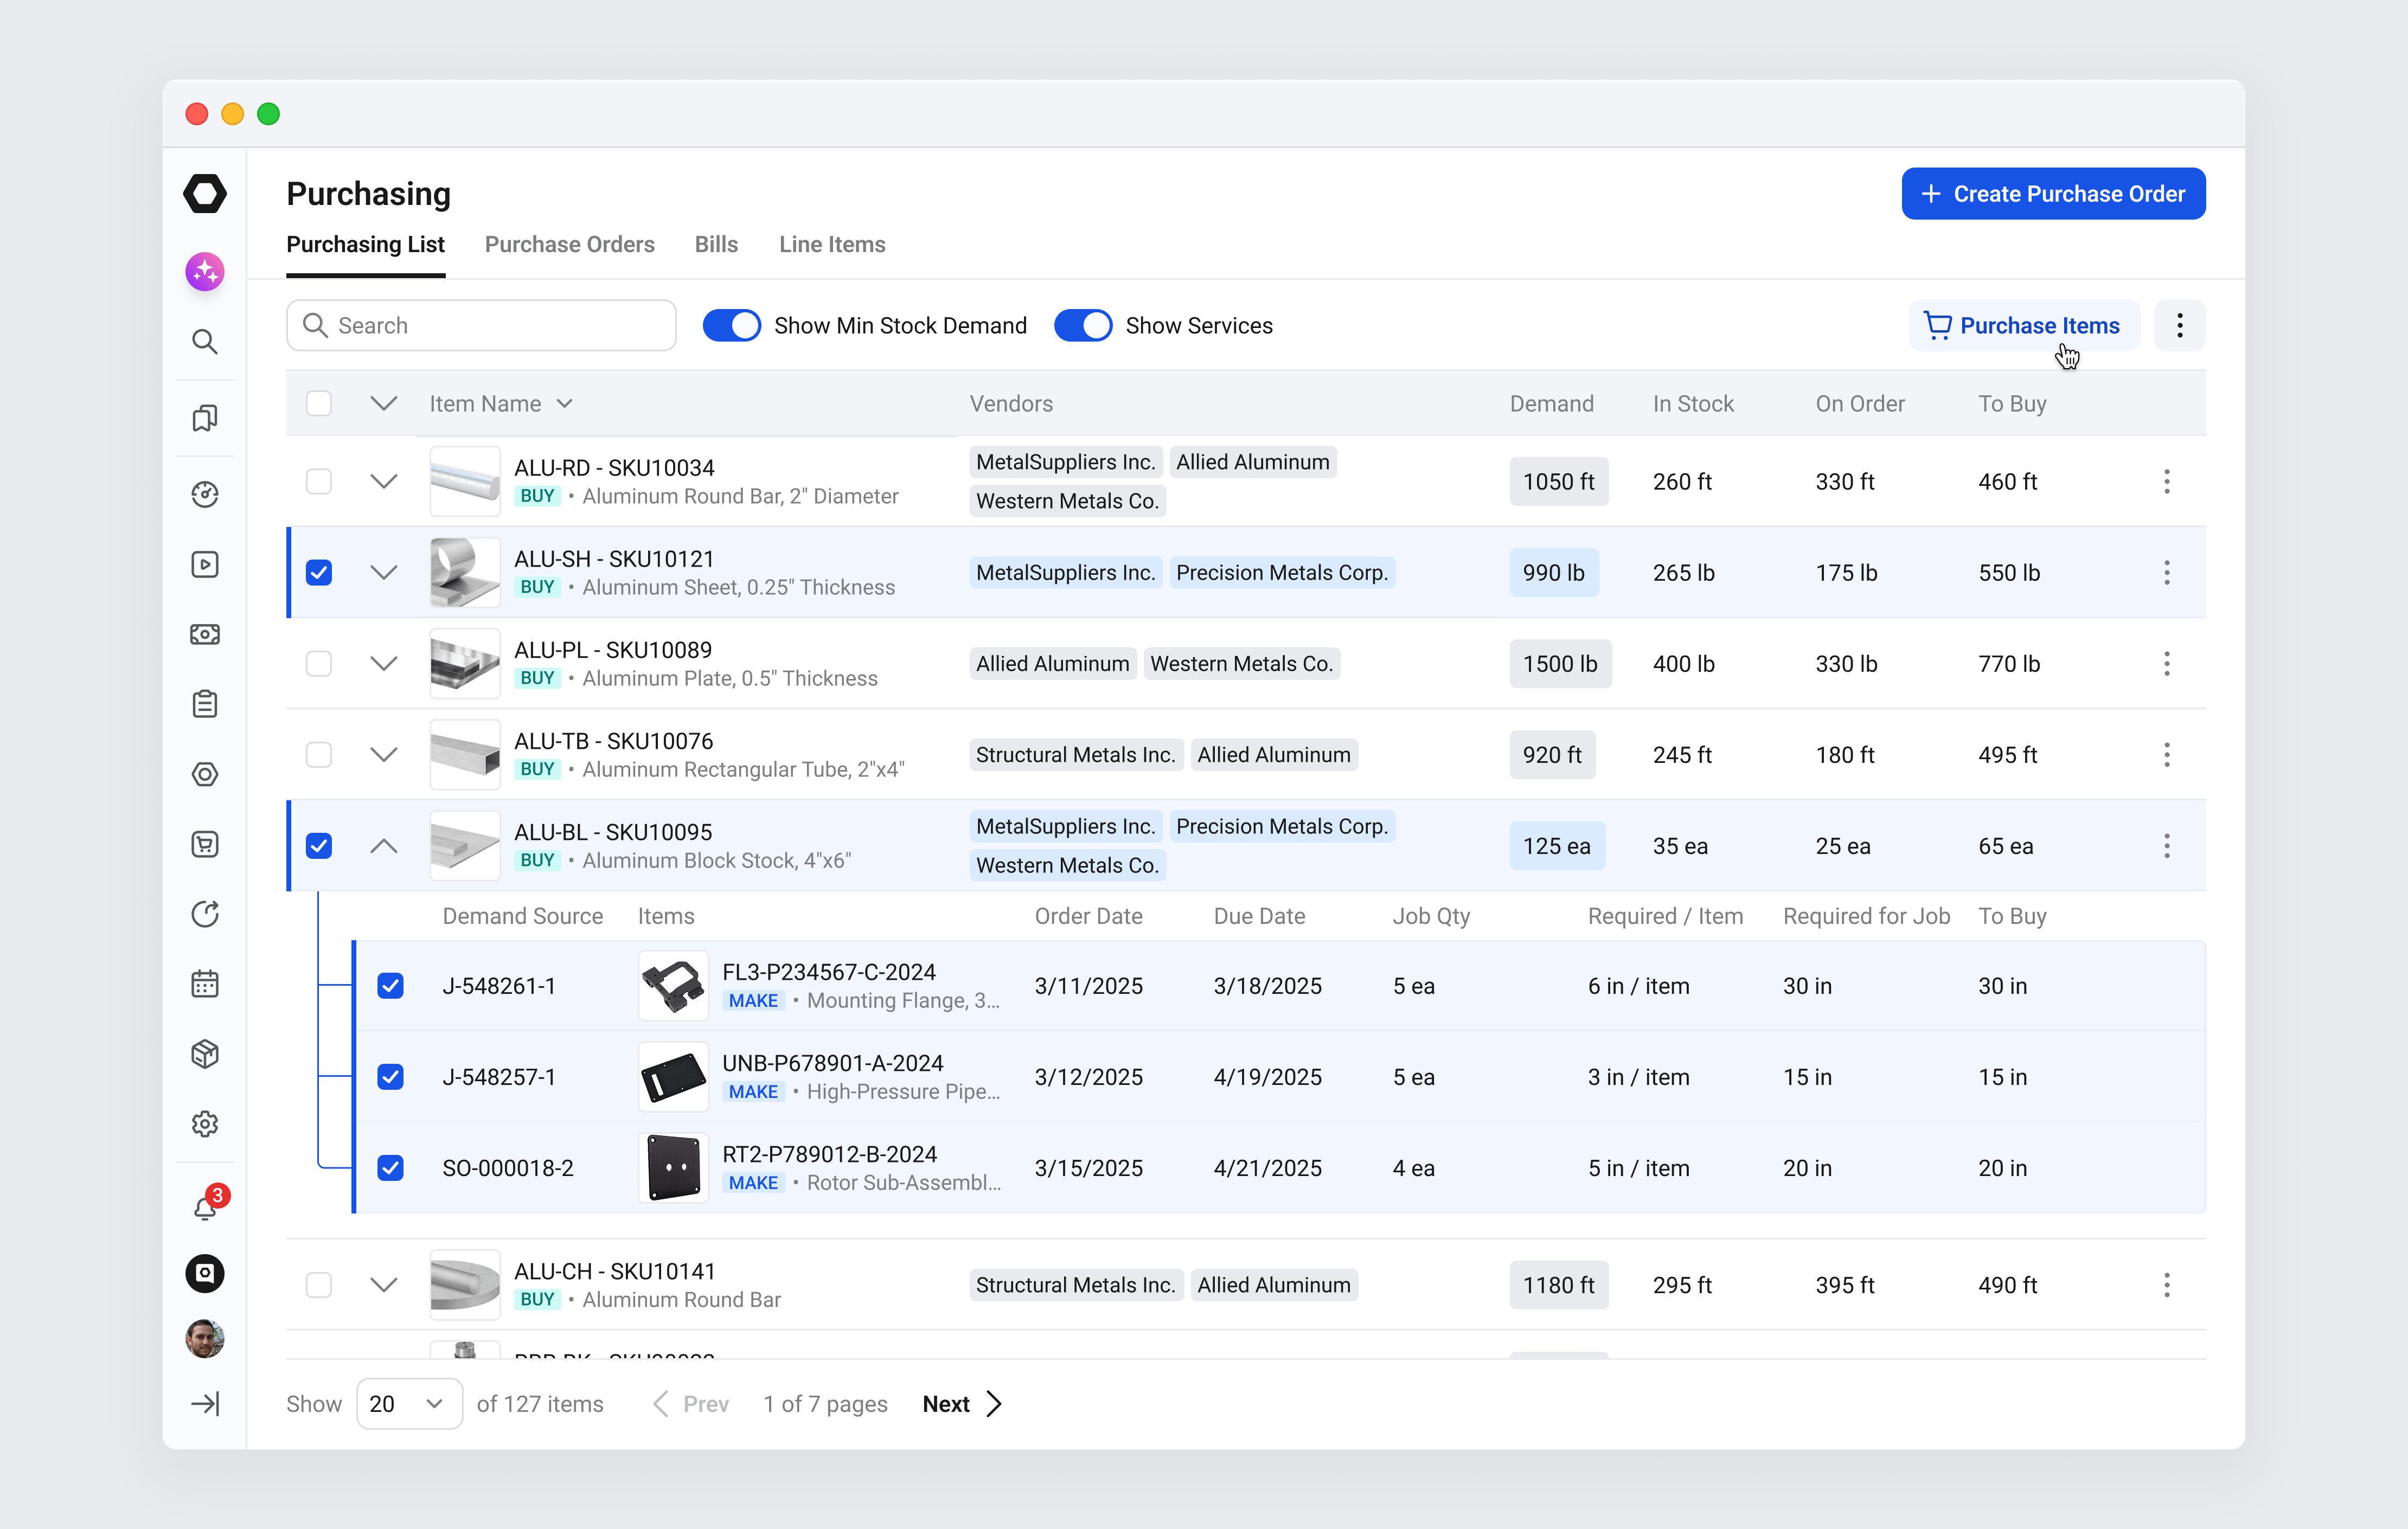Open the row menu for ALU-CH - SKU10141
This screenshot has height=1529, width=2408.
(2167, 1285)
